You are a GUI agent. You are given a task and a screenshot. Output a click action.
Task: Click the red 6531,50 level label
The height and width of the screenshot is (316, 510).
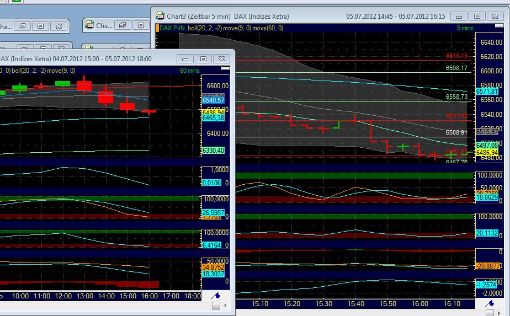tap(456, 116)
